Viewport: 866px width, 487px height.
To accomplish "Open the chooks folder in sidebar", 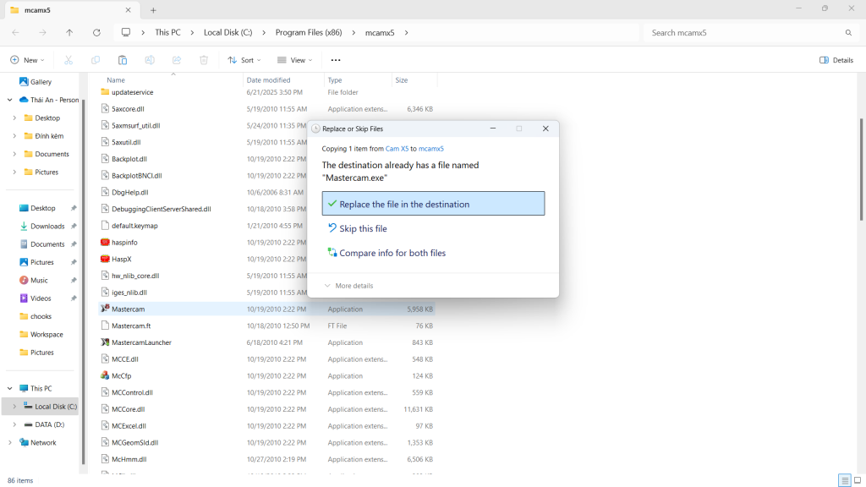I will 41,316.
